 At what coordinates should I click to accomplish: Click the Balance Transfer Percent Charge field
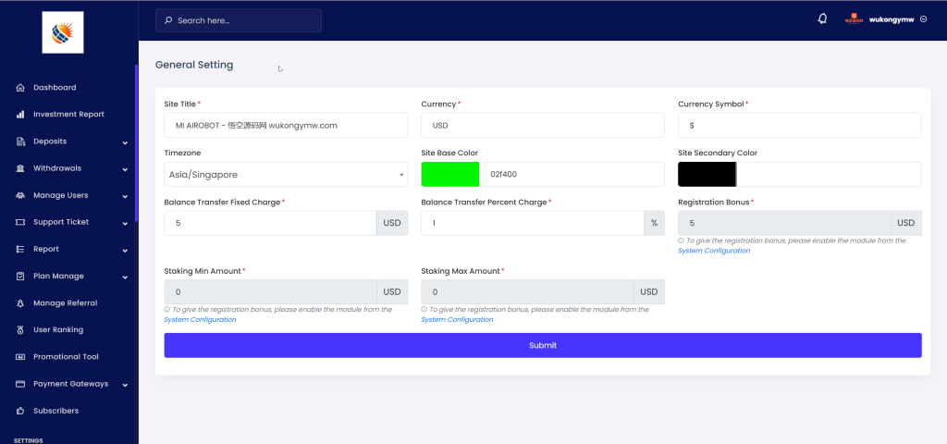pyautogui.click(x=532, y=223)
